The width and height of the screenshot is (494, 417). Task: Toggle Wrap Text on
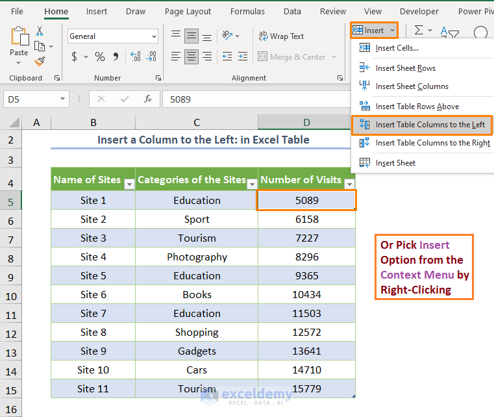281,36
